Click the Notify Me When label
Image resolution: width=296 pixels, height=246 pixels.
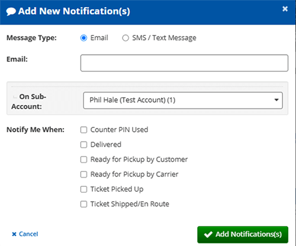pos(36,130)
